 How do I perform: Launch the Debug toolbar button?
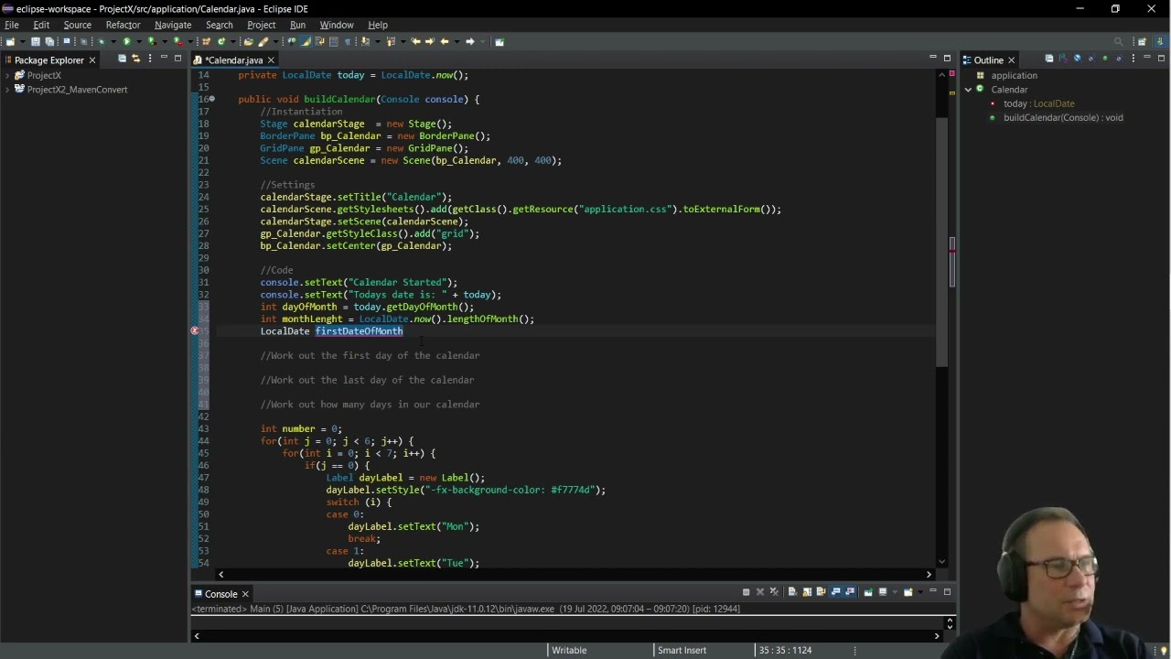101,41
